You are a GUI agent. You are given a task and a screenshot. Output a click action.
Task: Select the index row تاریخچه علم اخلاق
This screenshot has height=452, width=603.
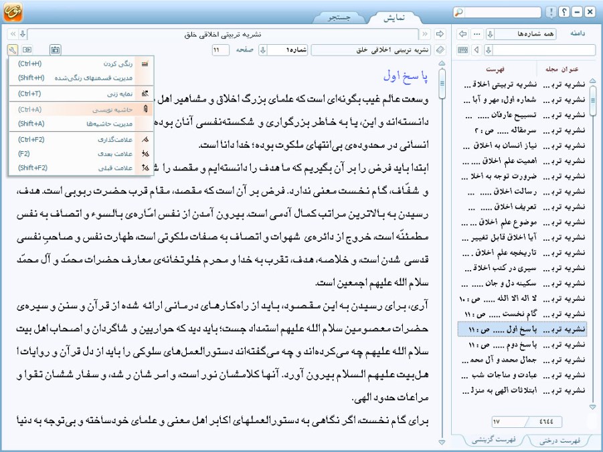click(x=522, y=253)
